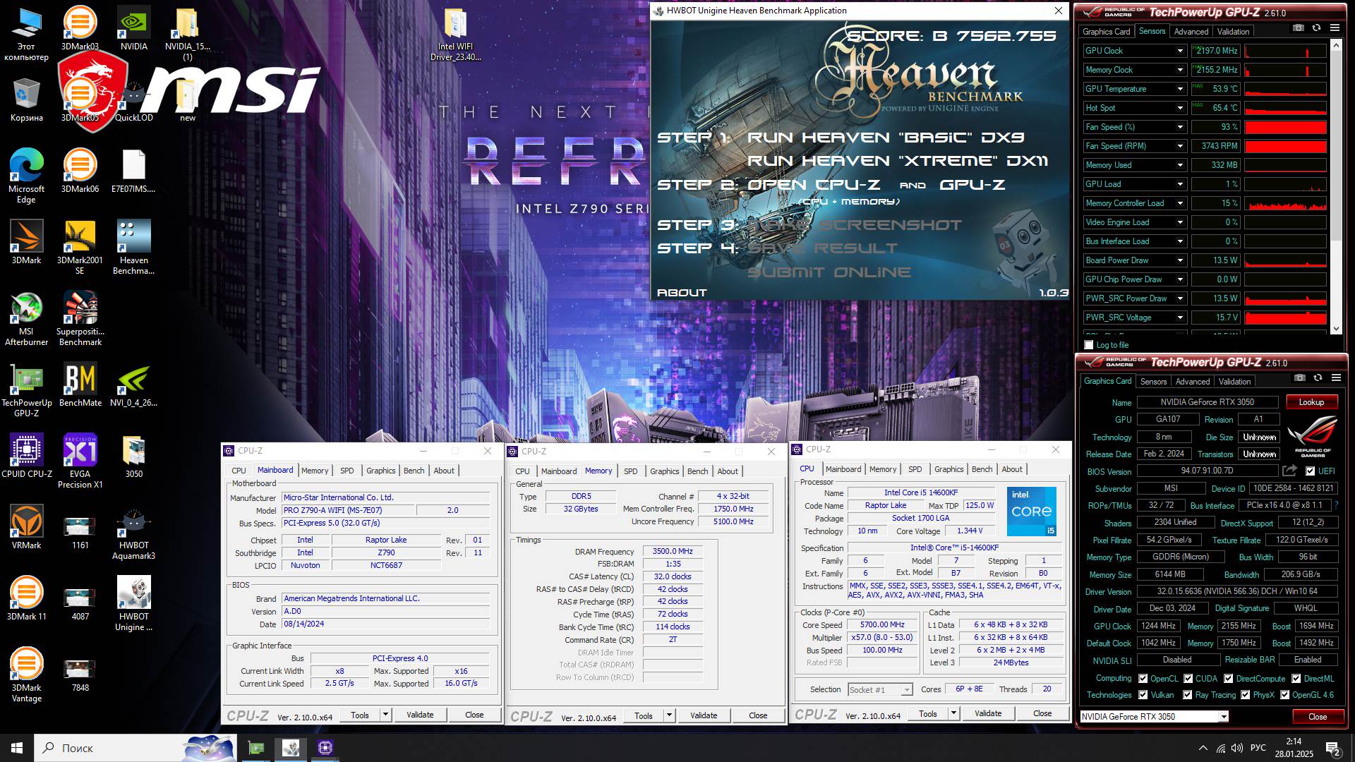Click Validate in CPU-Z CPU window

coord(988,713)
